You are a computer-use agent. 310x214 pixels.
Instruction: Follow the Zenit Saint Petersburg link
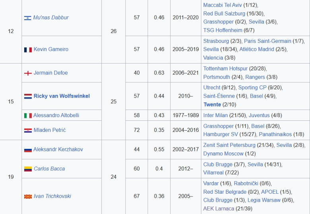tap(229, 145)
